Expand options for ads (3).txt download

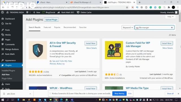point(30,94)
